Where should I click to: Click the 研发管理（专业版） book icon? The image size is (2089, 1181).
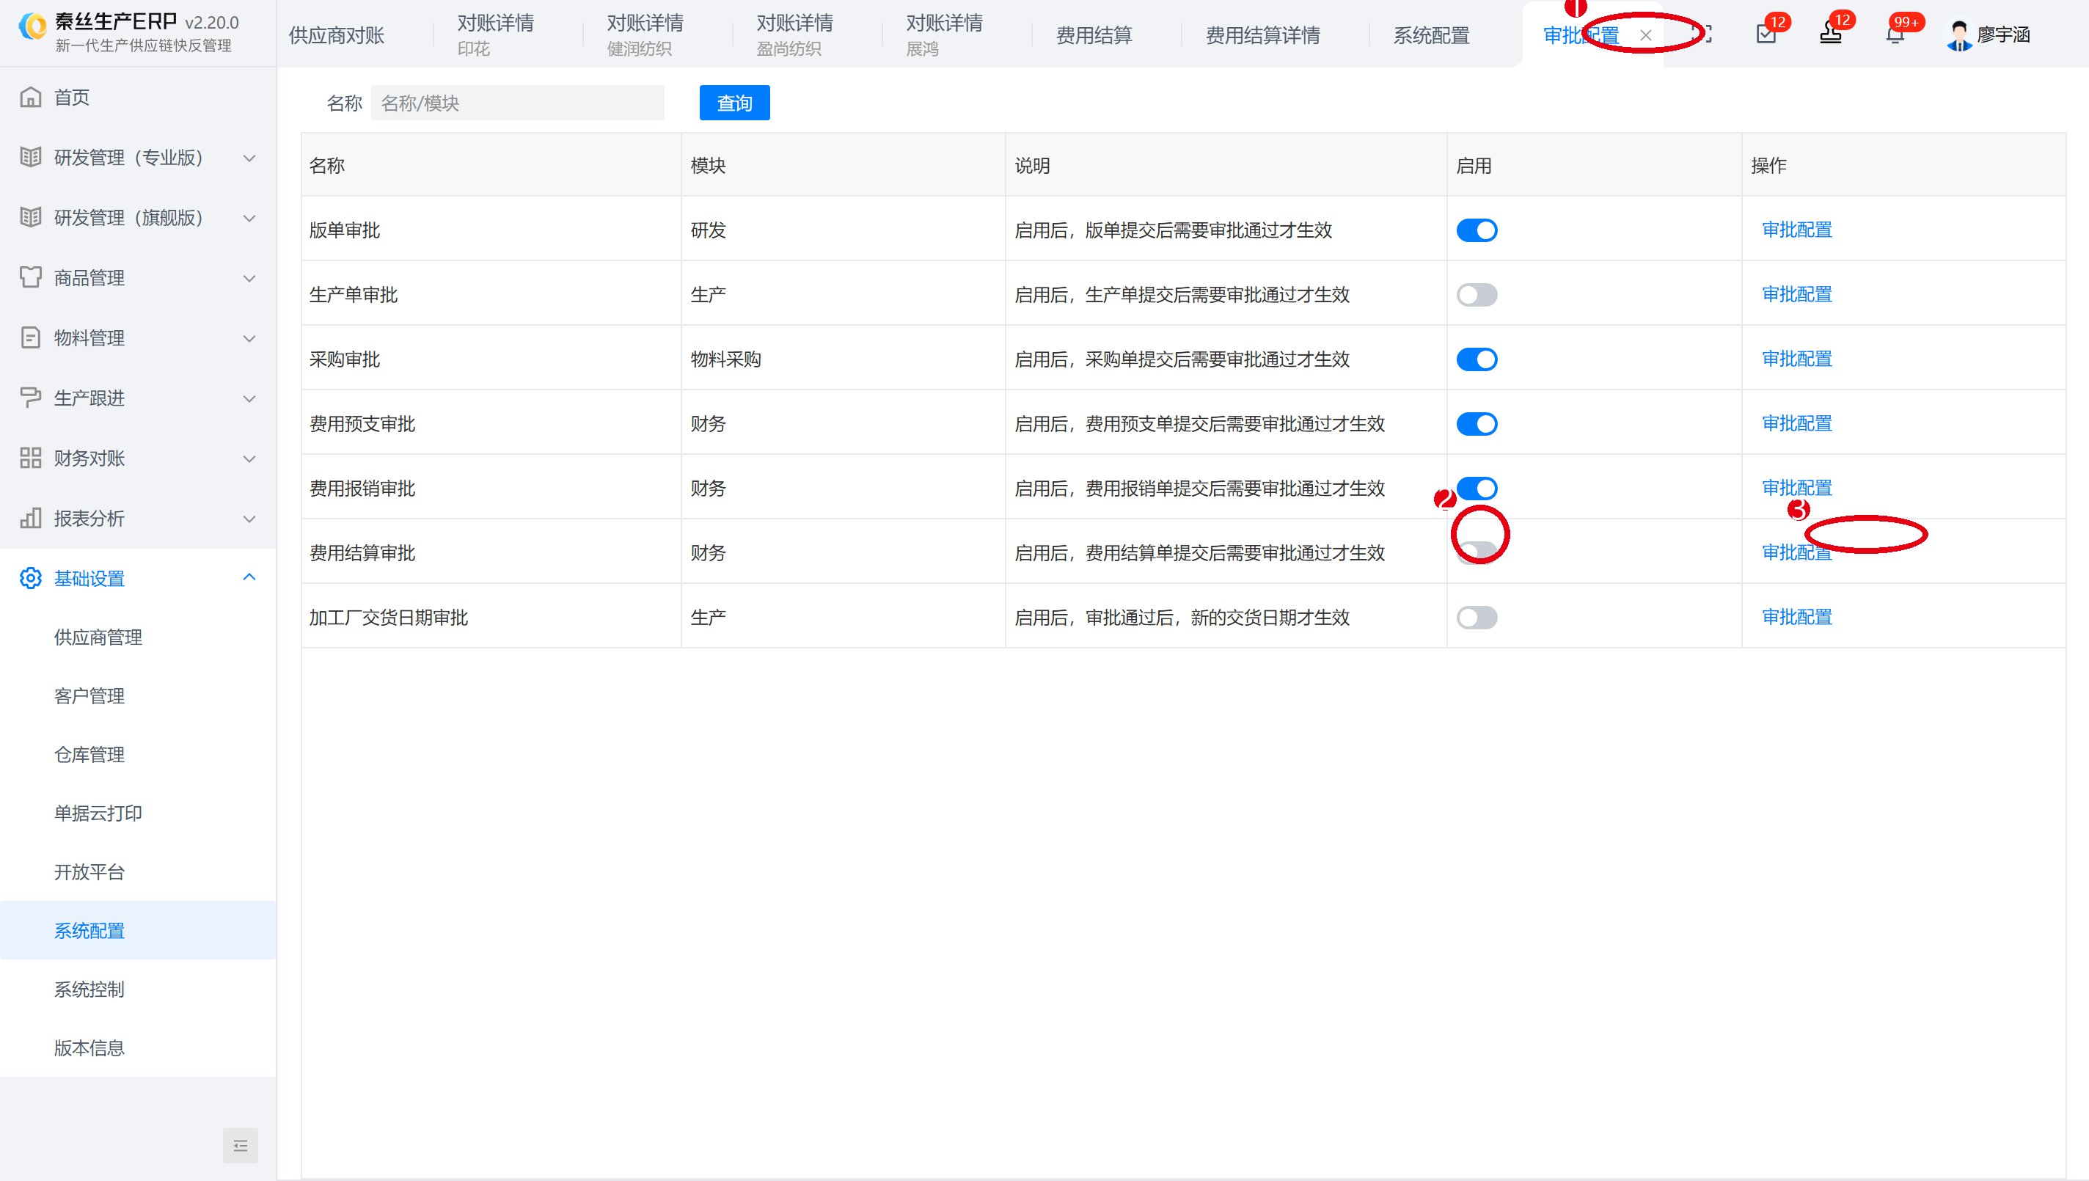point(31,158)
